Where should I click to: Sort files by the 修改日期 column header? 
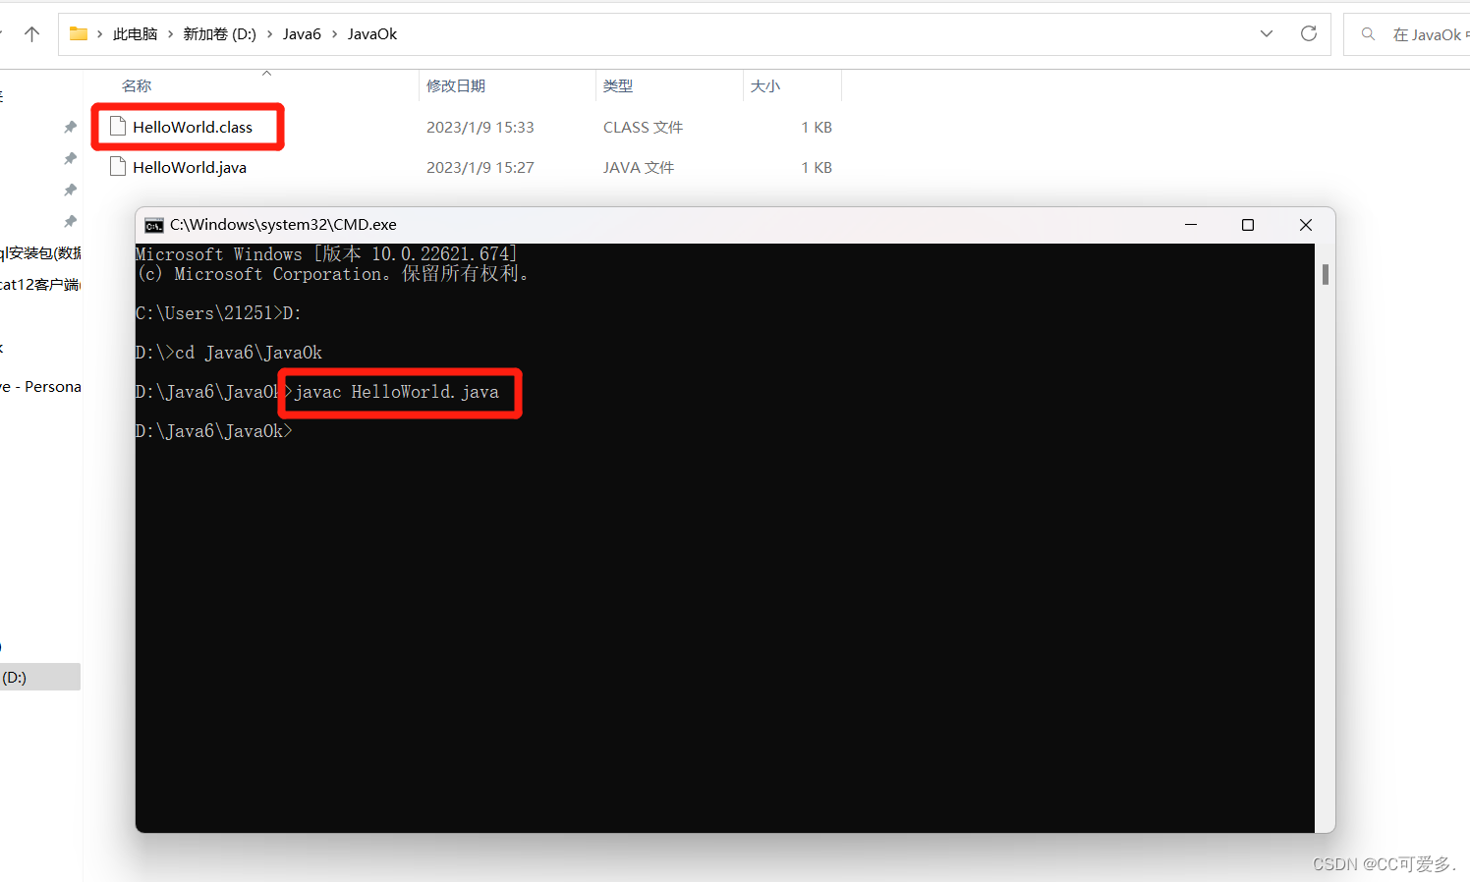[456, 85]
